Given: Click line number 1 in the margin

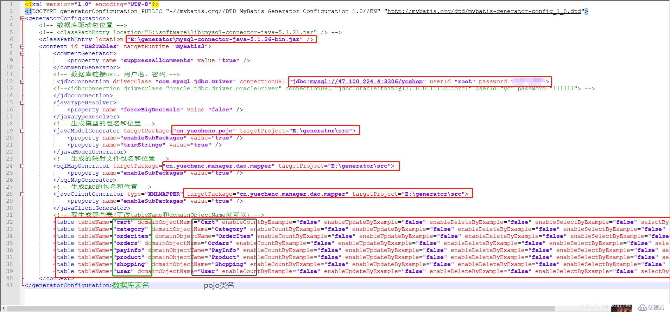Looking at the screenshot, I should tap(11, 4).
